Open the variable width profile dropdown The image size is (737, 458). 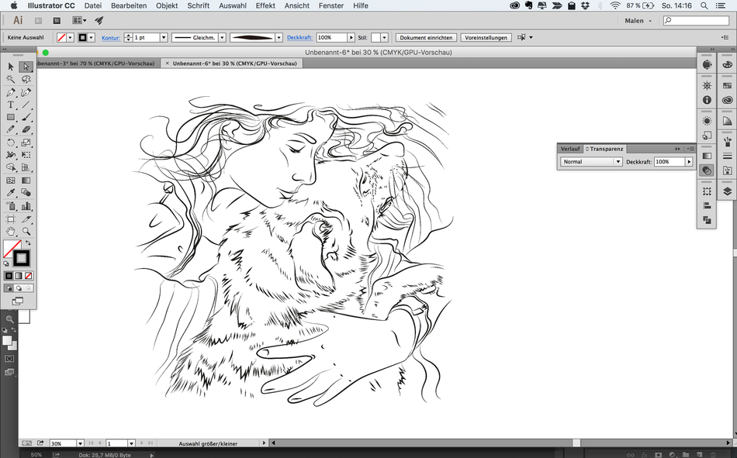pyautogui.click(x=222, y=37)
